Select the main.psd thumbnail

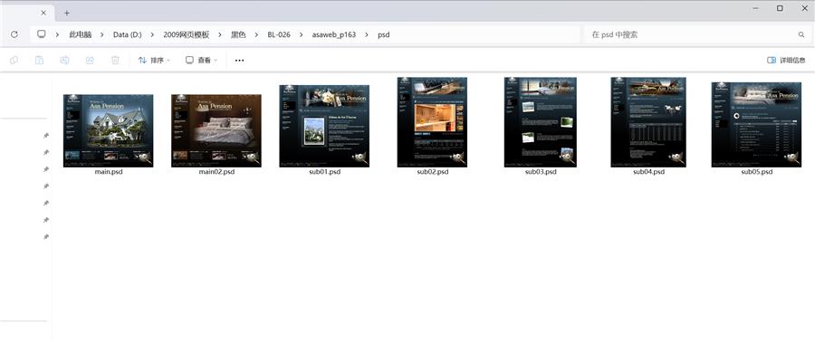pos(108,130)
